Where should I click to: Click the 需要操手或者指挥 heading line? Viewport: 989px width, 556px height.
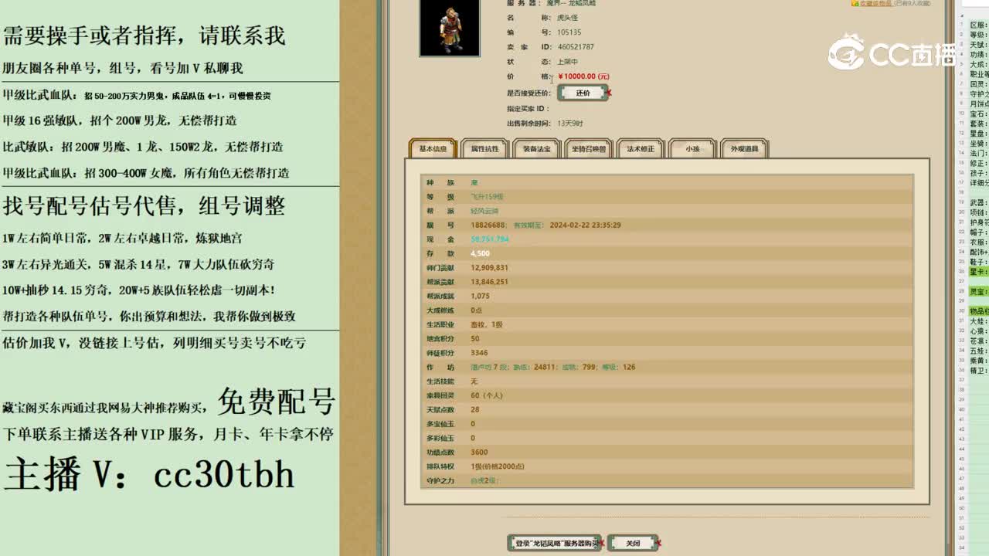(x=144, y=36)
